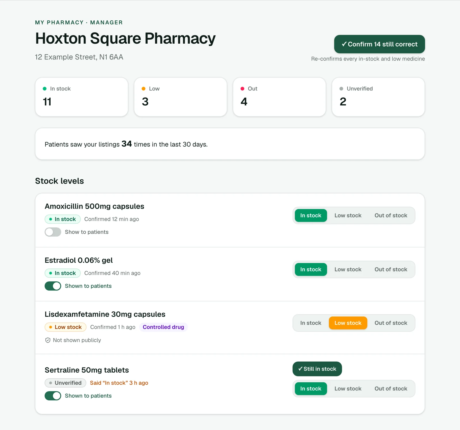460x430 pixels.
Task: Mark Lisdexamfetamine as Out of stock
Action: point(391,323)
